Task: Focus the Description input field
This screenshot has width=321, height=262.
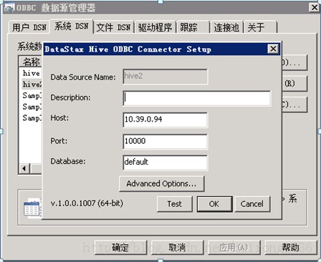Action: 197,98
